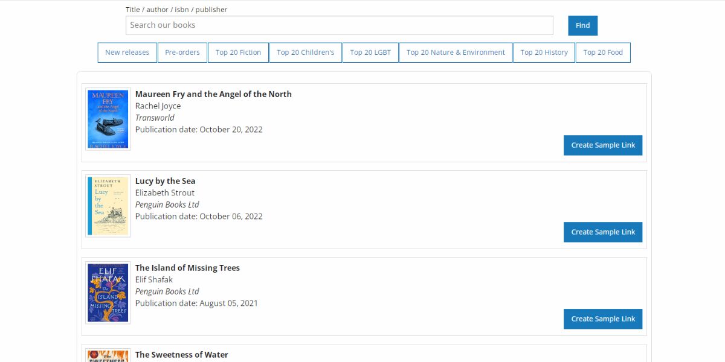725x362 pixels.
Task: Switch to the Pre-orders list
Action: click(182, 52)
